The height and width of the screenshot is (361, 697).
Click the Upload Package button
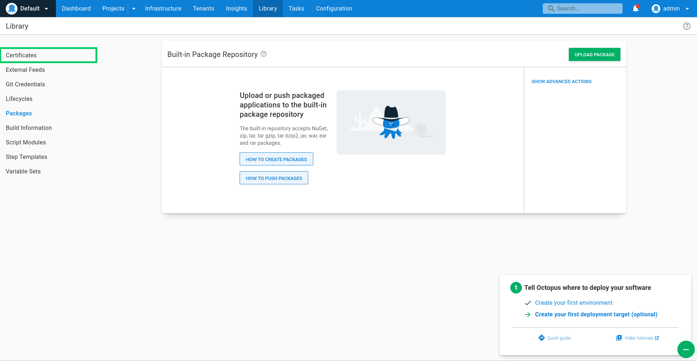[x=594, y=54]
